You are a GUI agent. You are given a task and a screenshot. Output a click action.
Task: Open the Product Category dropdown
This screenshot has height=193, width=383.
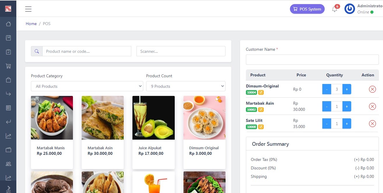pos(87,86)
